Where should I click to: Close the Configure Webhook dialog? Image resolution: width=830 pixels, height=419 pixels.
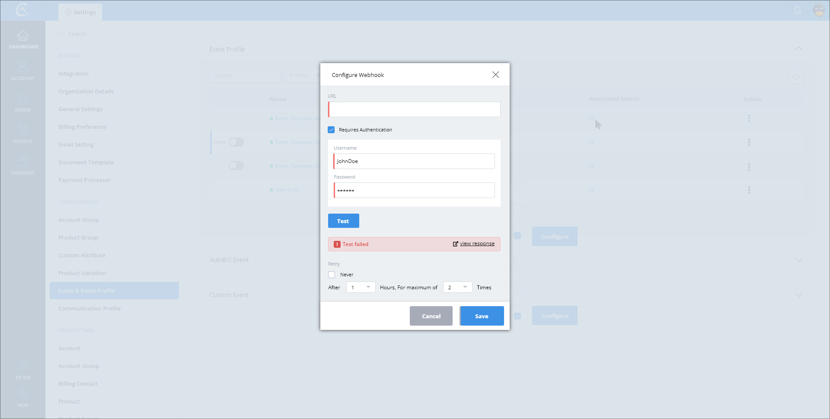495,75
